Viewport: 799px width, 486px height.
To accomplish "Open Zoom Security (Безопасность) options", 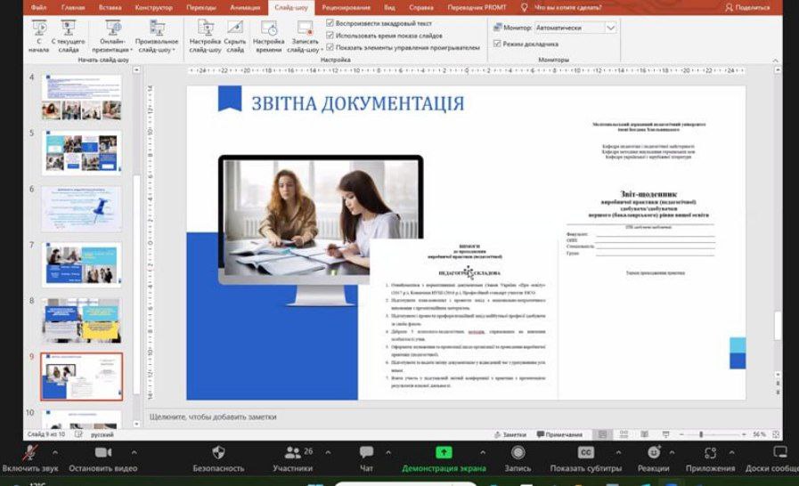I will pos(218,458).
